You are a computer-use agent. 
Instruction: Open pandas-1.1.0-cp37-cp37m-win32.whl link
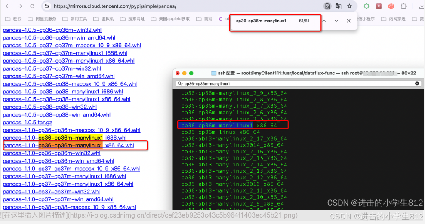[x=51, y=192]
